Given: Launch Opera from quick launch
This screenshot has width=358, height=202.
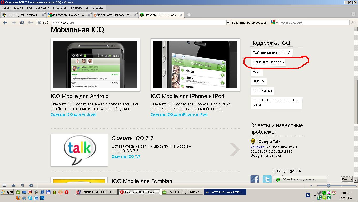Looking at the screenshot, I should pos(67,192).
